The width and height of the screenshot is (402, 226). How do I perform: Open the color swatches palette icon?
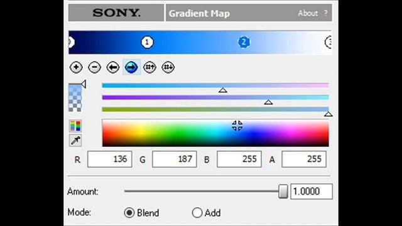(x=75, y=126)
